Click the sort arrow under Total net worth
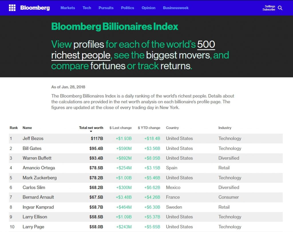The height and width of the screenshot is (232, 293). [91, 132]
